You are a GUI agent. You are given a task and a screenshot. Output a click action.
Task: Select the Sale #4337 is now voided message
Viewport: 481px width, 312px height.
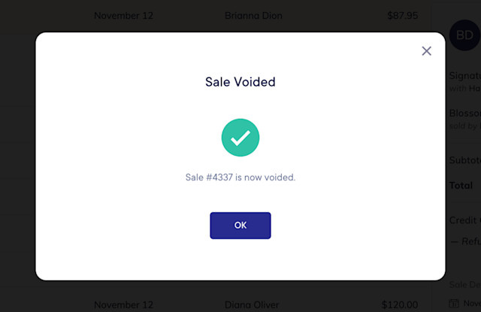coord(240,177)
